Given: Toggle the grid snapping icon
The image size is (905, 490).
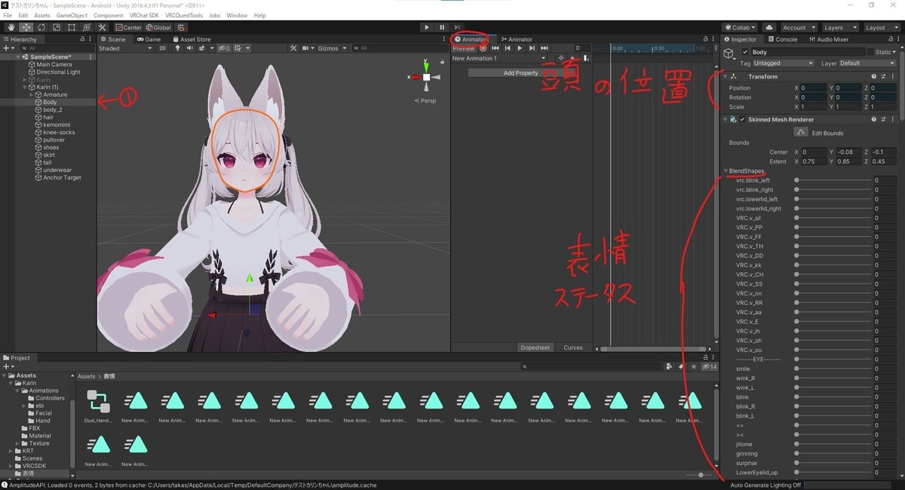Looking at the screenshot, I should [x=182, y=27].
